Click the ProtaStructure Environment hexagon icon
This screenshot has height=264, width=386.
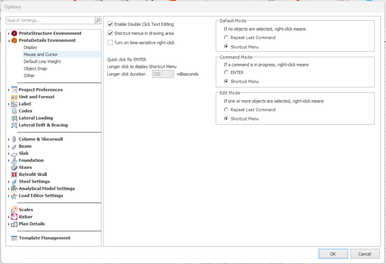(14, 33)
